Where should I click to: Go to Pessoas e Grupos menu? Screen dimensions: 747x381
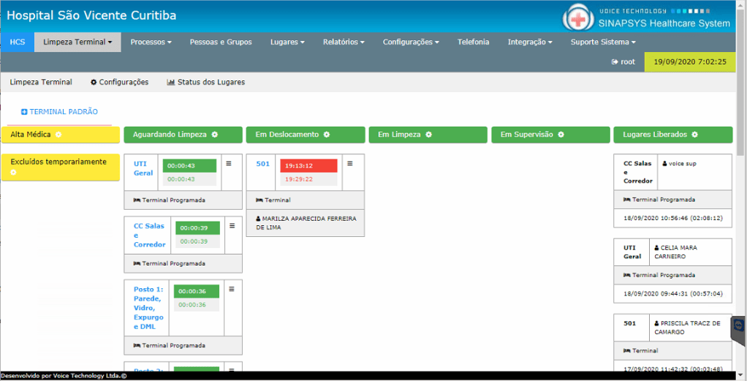click(221, 42)
